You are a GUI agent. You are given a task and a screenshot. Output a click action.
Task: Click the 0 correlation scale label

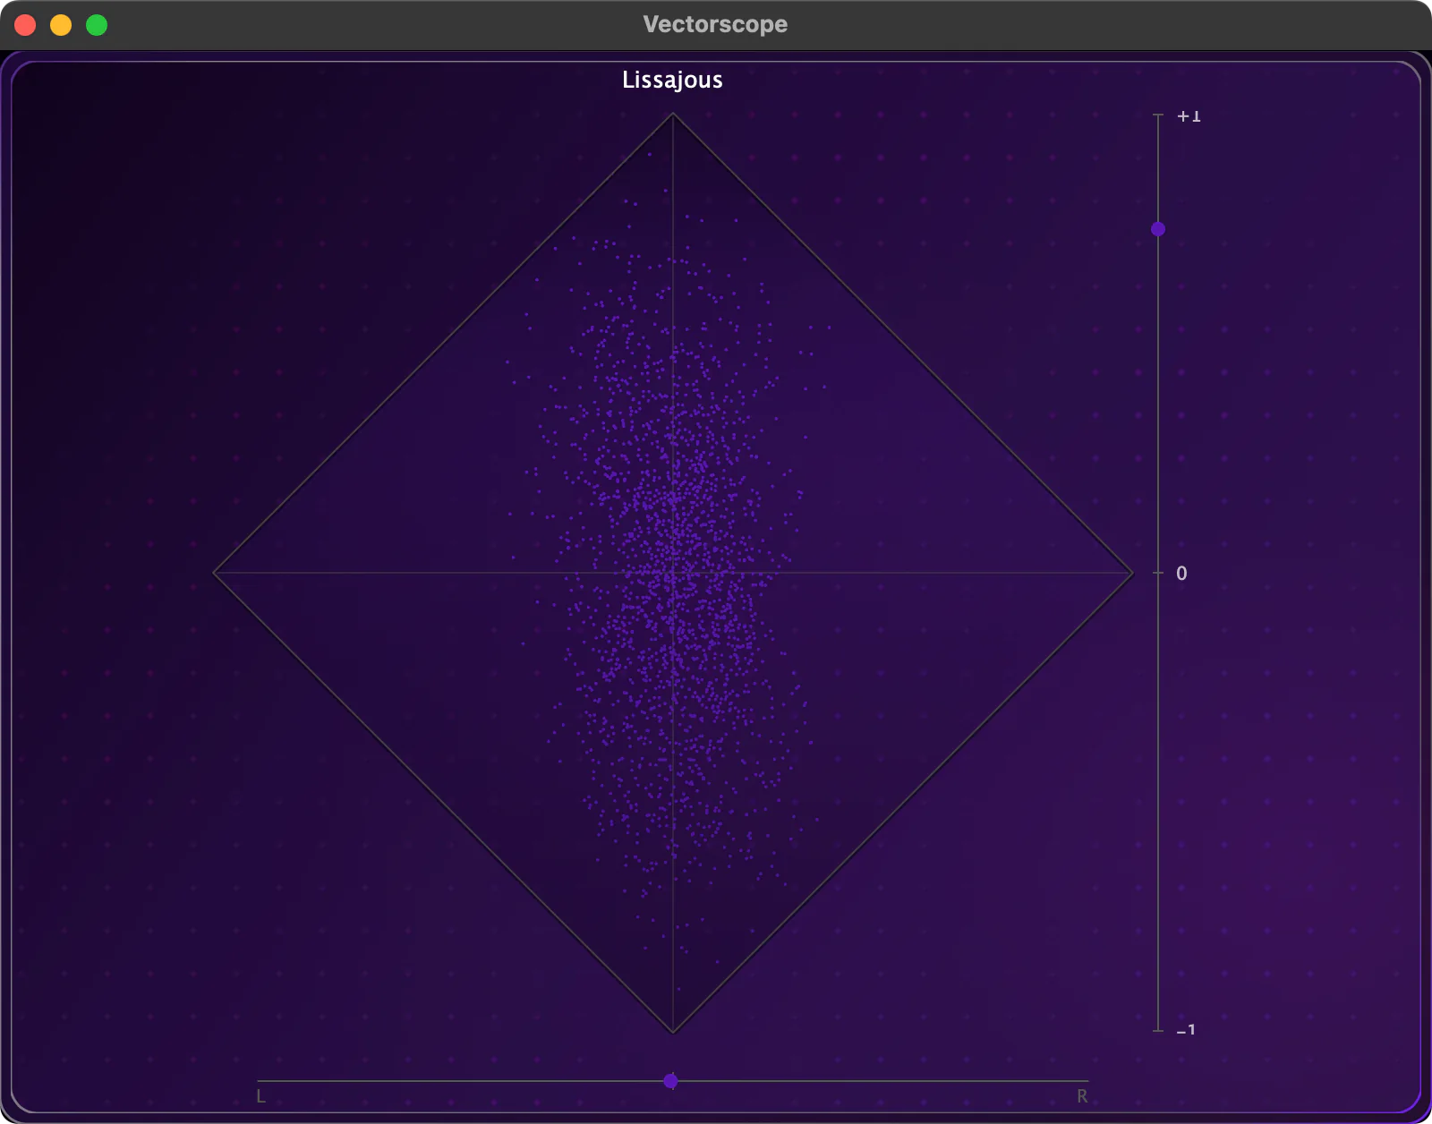click(1181, 573)
